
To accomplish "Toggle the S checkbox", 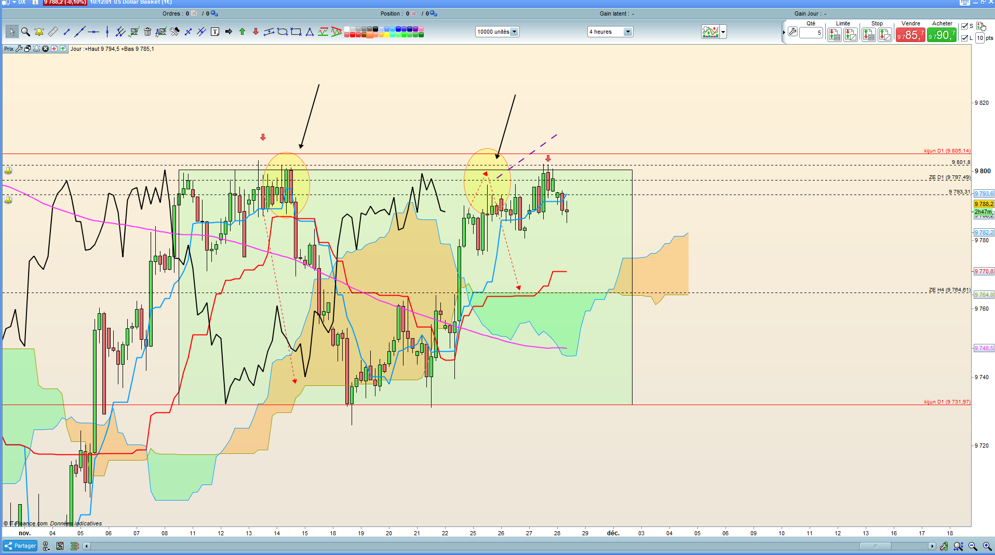I will pyautogui.click(x=964, y=26).
